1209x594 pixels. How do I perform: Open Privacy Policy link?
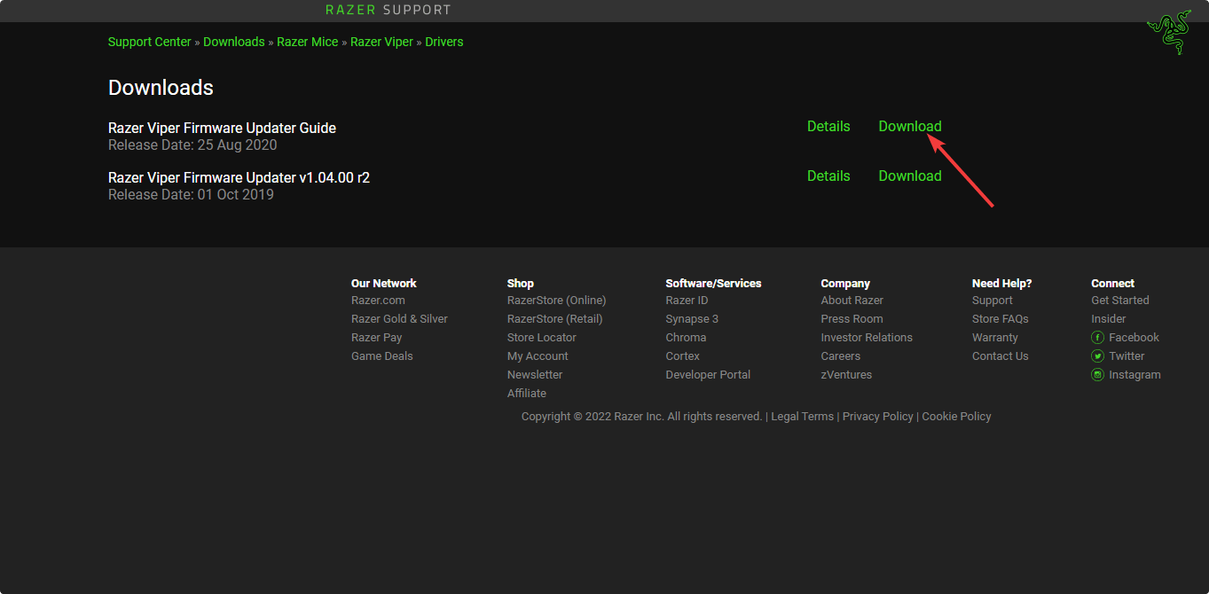[x=878, y=416]
